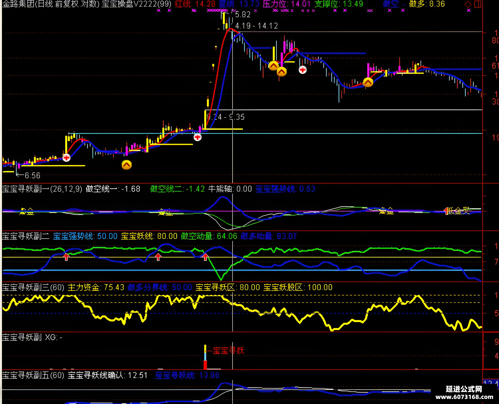
Task: Click the red diamond icon at top right
Action: pyautogui.click(x=468, y=4)
